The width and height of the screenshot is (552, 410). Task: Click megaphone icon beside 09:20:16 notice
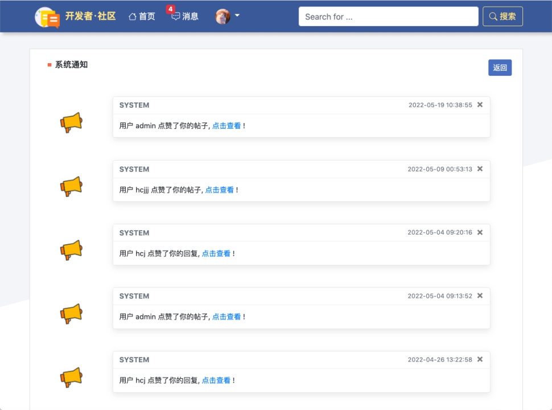click(71, 250)
